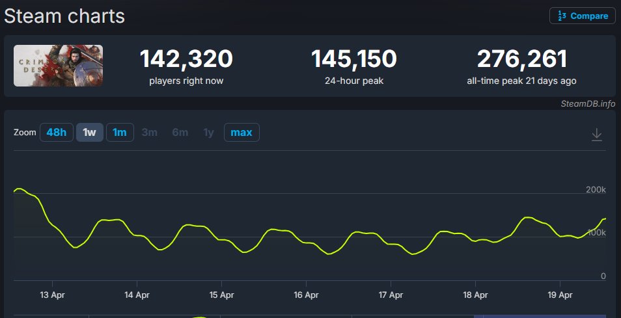The image size is (621, 318).
Task: Switch zoom to 1m
Action: (x=120, y=132)
